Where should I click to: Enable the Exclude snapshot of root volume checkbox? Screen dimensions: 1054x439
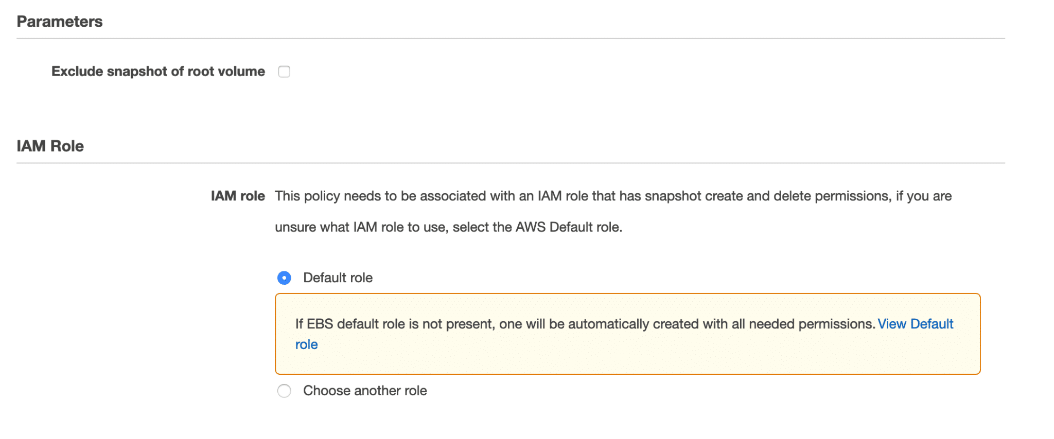coord(284,72)
